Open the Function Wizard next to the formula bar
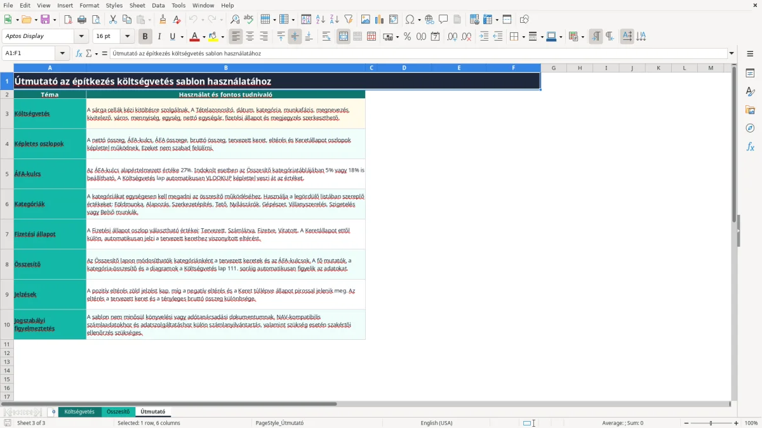Screen dimensions: 762x428 click(x=79, y=54)
